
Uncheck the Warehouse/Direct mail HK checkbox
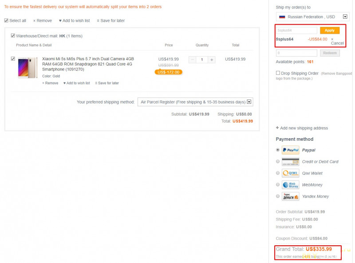point(13,36)
